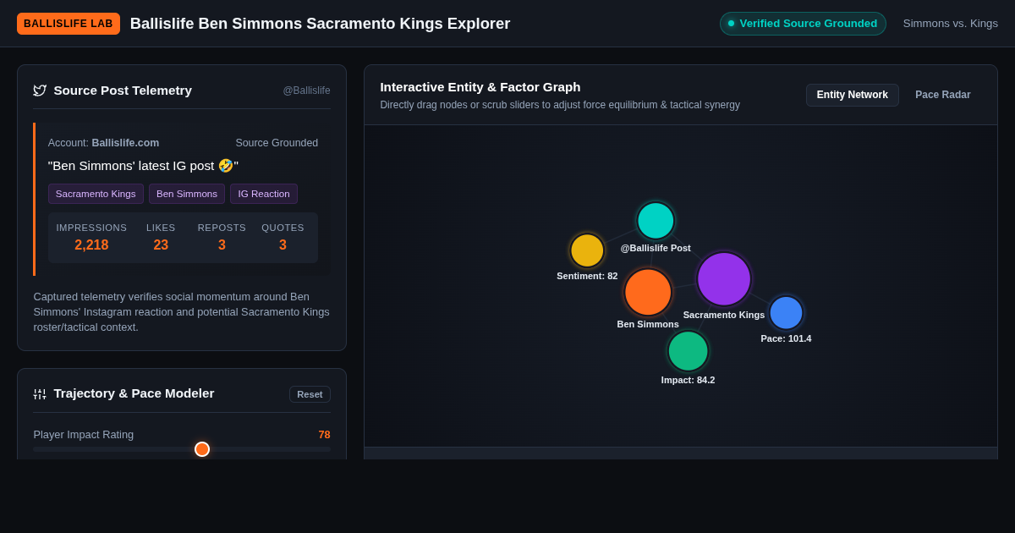This screenshot has width=1015, height=533.
Task: Click the Source Grounded label in the post card
Action: (277, 143)
